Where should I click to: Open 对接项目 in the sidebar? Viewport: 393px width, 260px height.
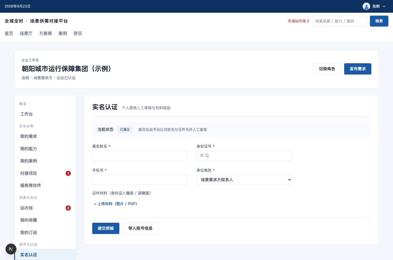coord(45,173)
